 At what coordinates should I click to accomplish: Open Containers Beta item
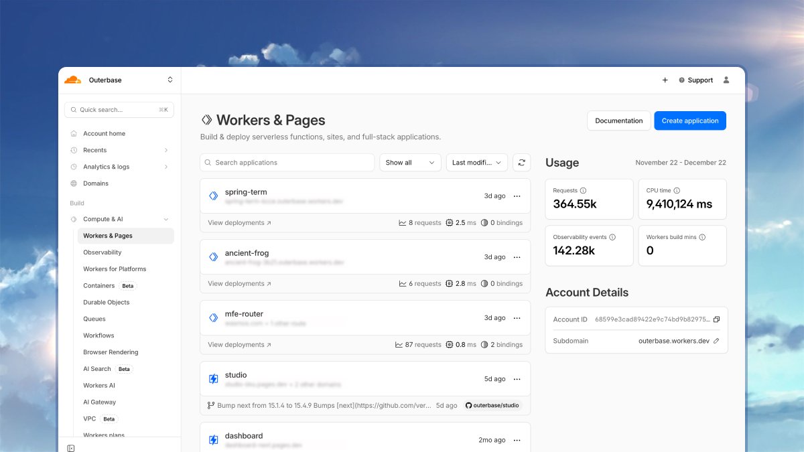(109, 286)
